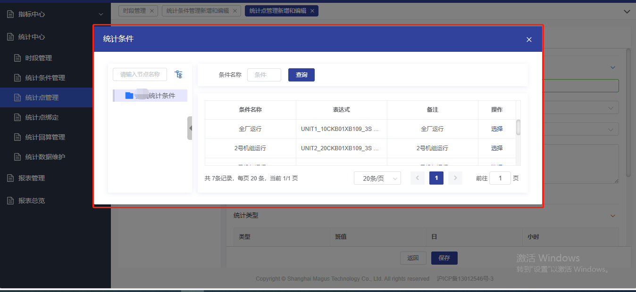Focus the 条件名称 input field
The image size is (636, 292).
pos(264,75)
